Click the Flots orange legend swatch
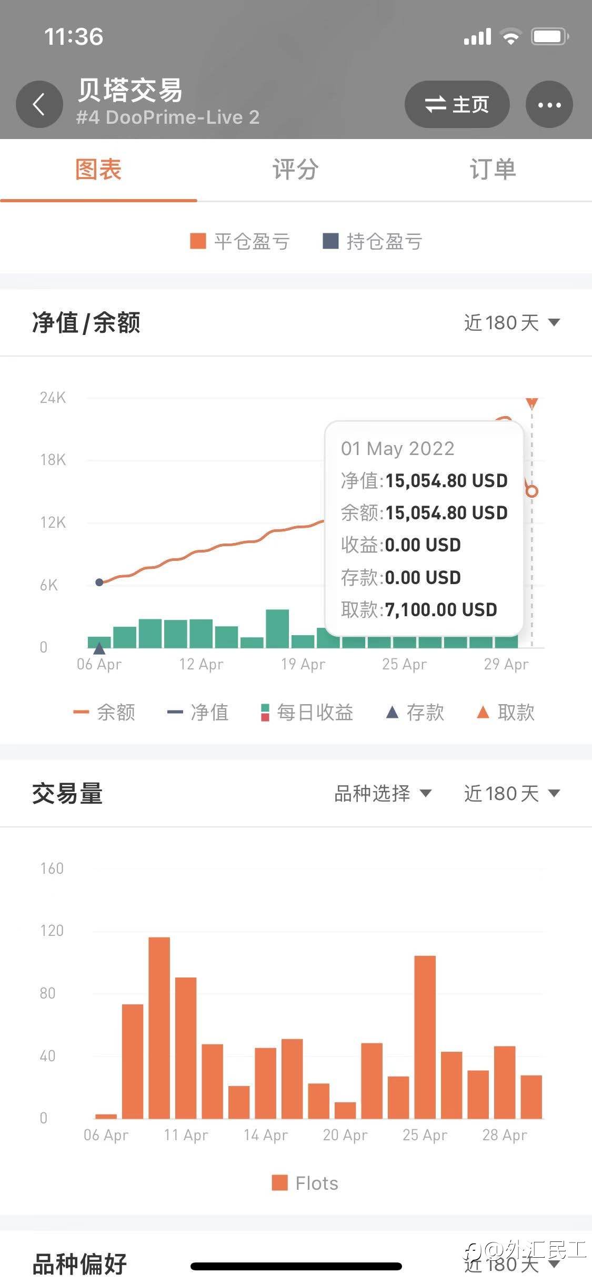 coord(280,1182)
